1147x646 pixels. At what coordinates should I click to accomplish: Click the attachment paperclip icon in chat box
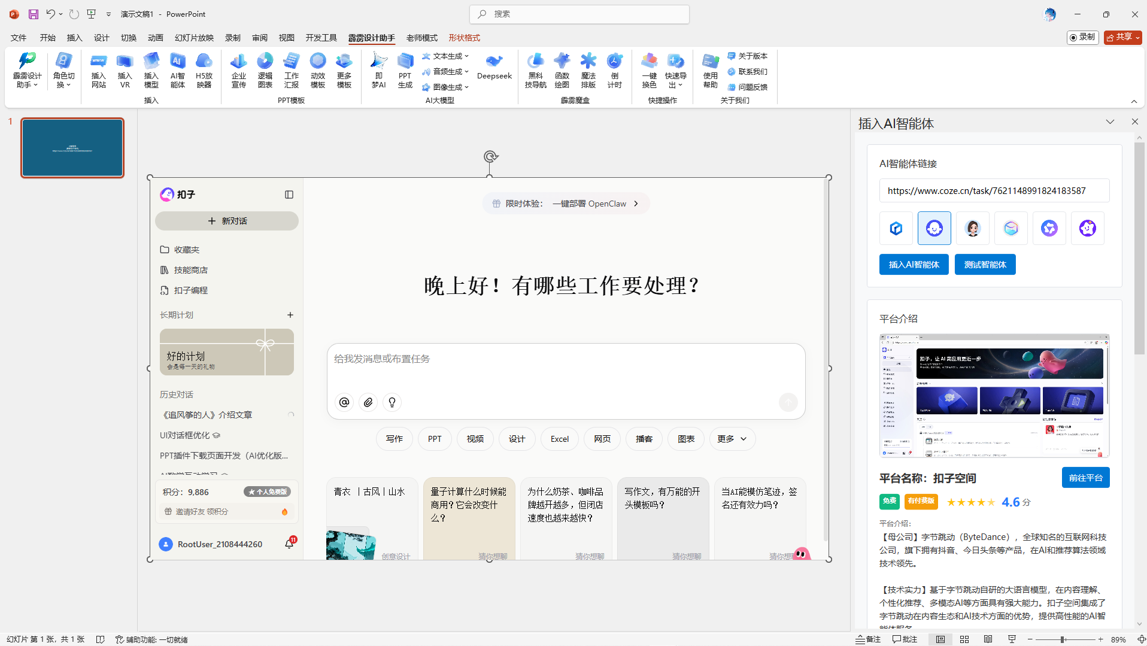pyautogui.click(x=368, y=402)
